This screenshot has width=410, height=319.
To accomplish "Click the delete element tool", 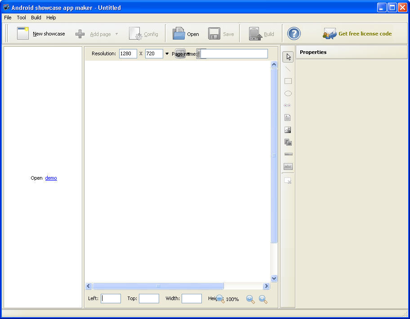I will coord(288,181).
